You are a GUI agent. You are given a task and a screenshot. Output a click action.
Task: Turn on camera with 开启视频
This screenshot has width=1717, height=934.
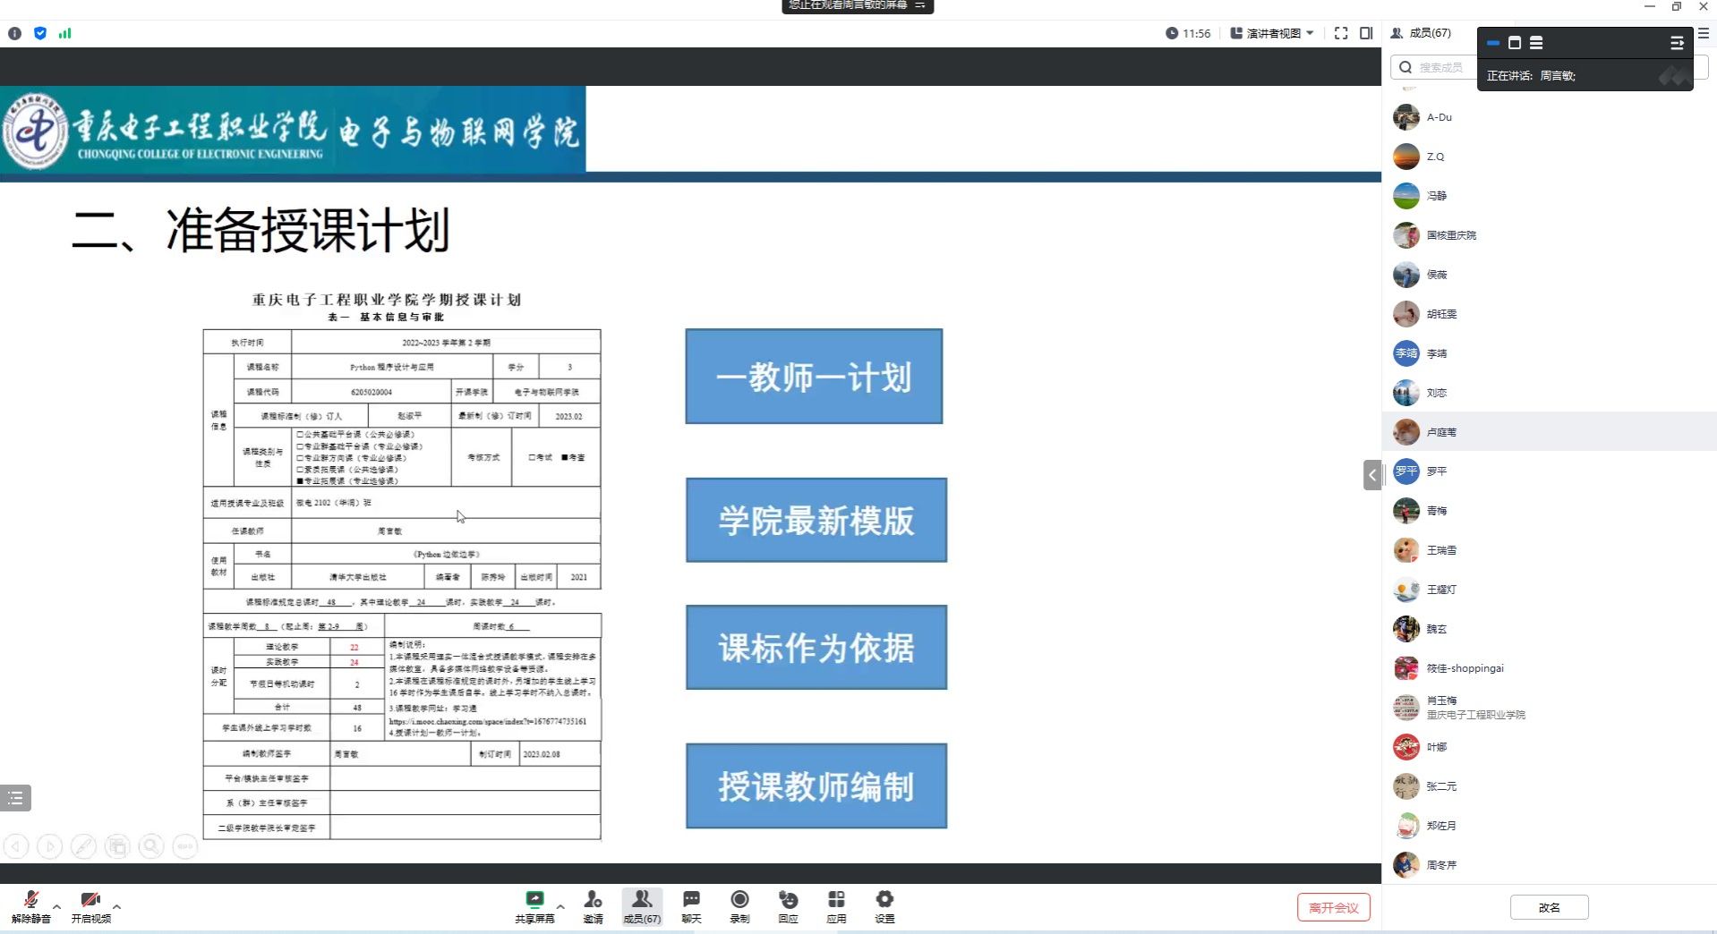pyautogui.click(x=90, y=905)
